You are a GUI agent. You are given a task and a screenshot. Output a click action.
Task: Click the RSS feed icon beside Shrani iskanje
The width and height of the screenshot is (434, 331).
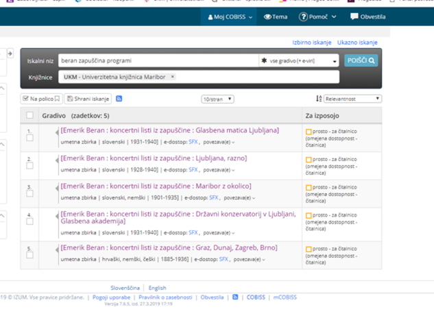pyautogui.click(x=119, y=99)
